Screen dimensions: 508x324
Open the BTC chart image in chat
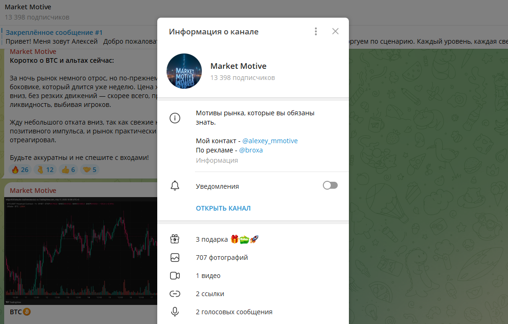[80, 251]
